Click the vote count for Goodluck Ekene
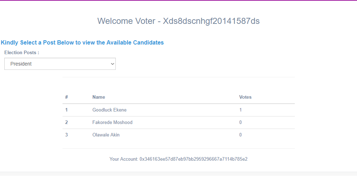The image size is (357, 176). click(241, 110)
